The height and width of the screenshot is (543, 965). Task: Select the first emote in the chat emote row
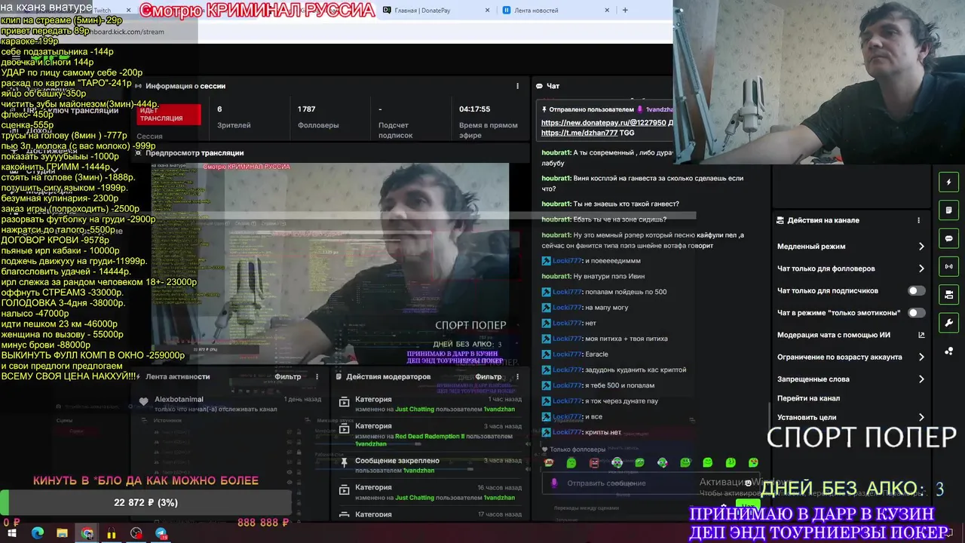pos(549,463)
